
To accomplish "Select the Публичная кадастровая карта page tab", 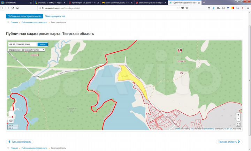I will pyautogui.click(x=24, y=16).
